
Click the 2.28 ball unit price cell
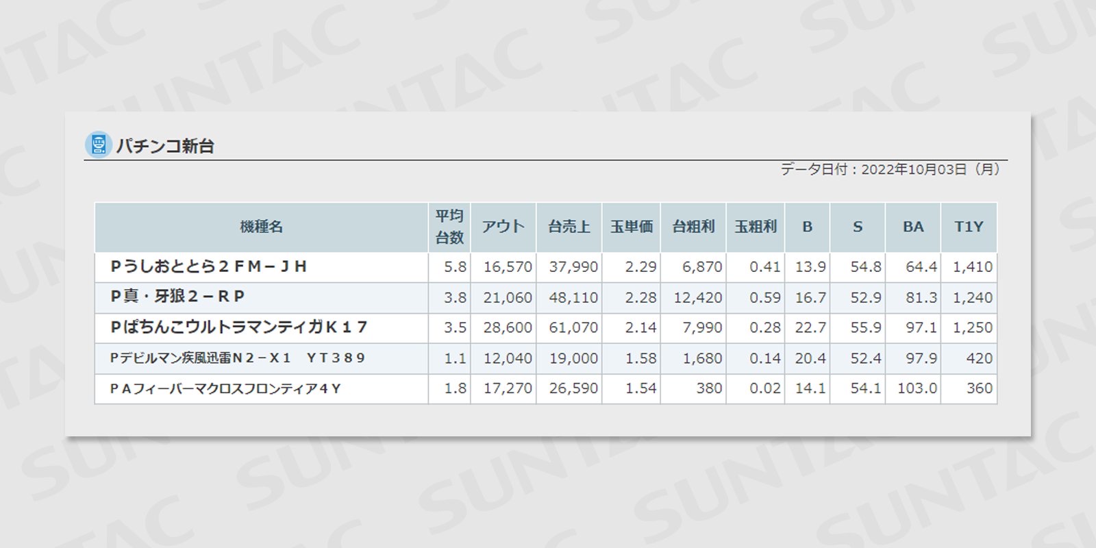click(632, 298)
